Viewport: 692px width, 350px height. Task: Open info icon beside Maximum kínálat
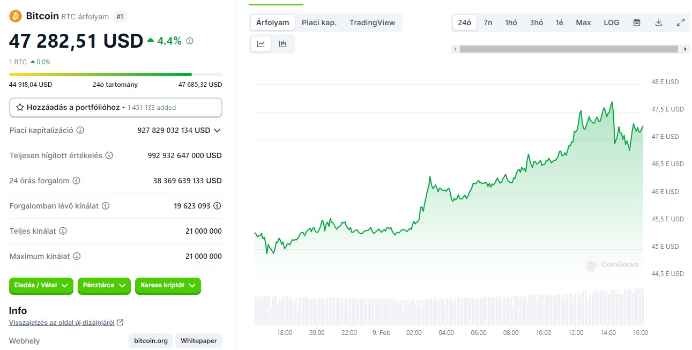click(77, 256)
